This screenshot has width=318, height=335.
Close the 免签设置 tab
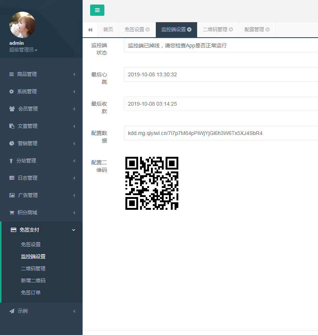tap(148, 29)
